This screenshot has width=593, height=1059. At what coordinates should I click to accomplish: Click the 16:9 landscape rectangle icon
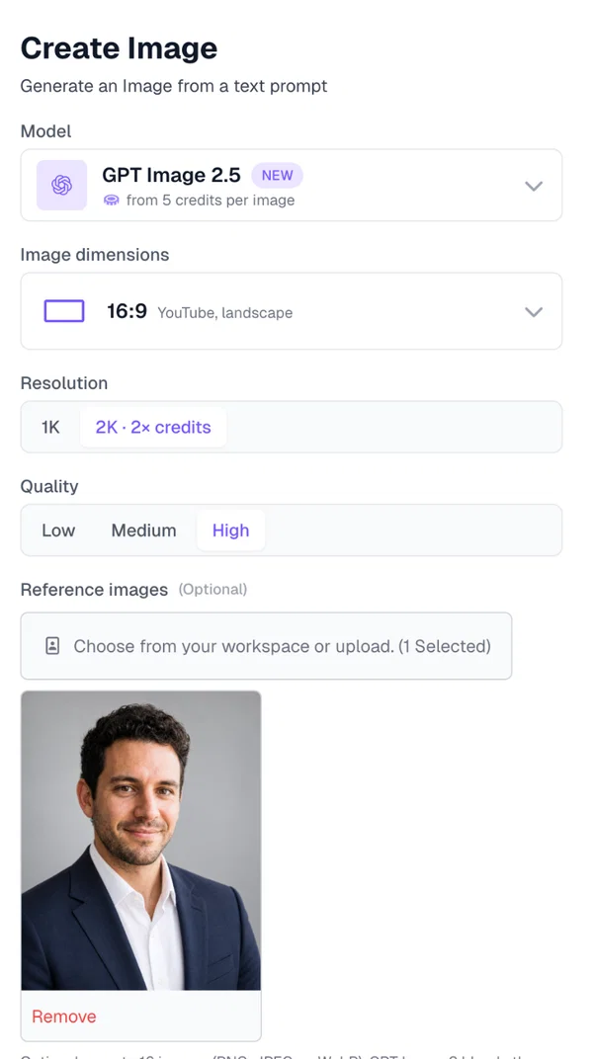[64, 311]
